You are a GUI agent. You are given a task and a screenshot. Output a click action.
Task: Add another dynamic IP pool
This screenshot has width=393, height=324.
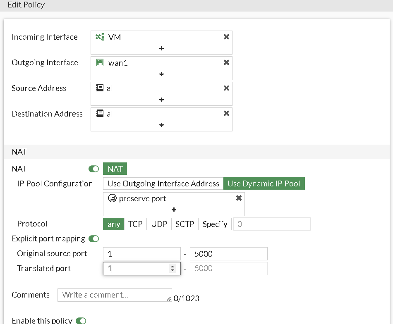(x=174, y=210)
